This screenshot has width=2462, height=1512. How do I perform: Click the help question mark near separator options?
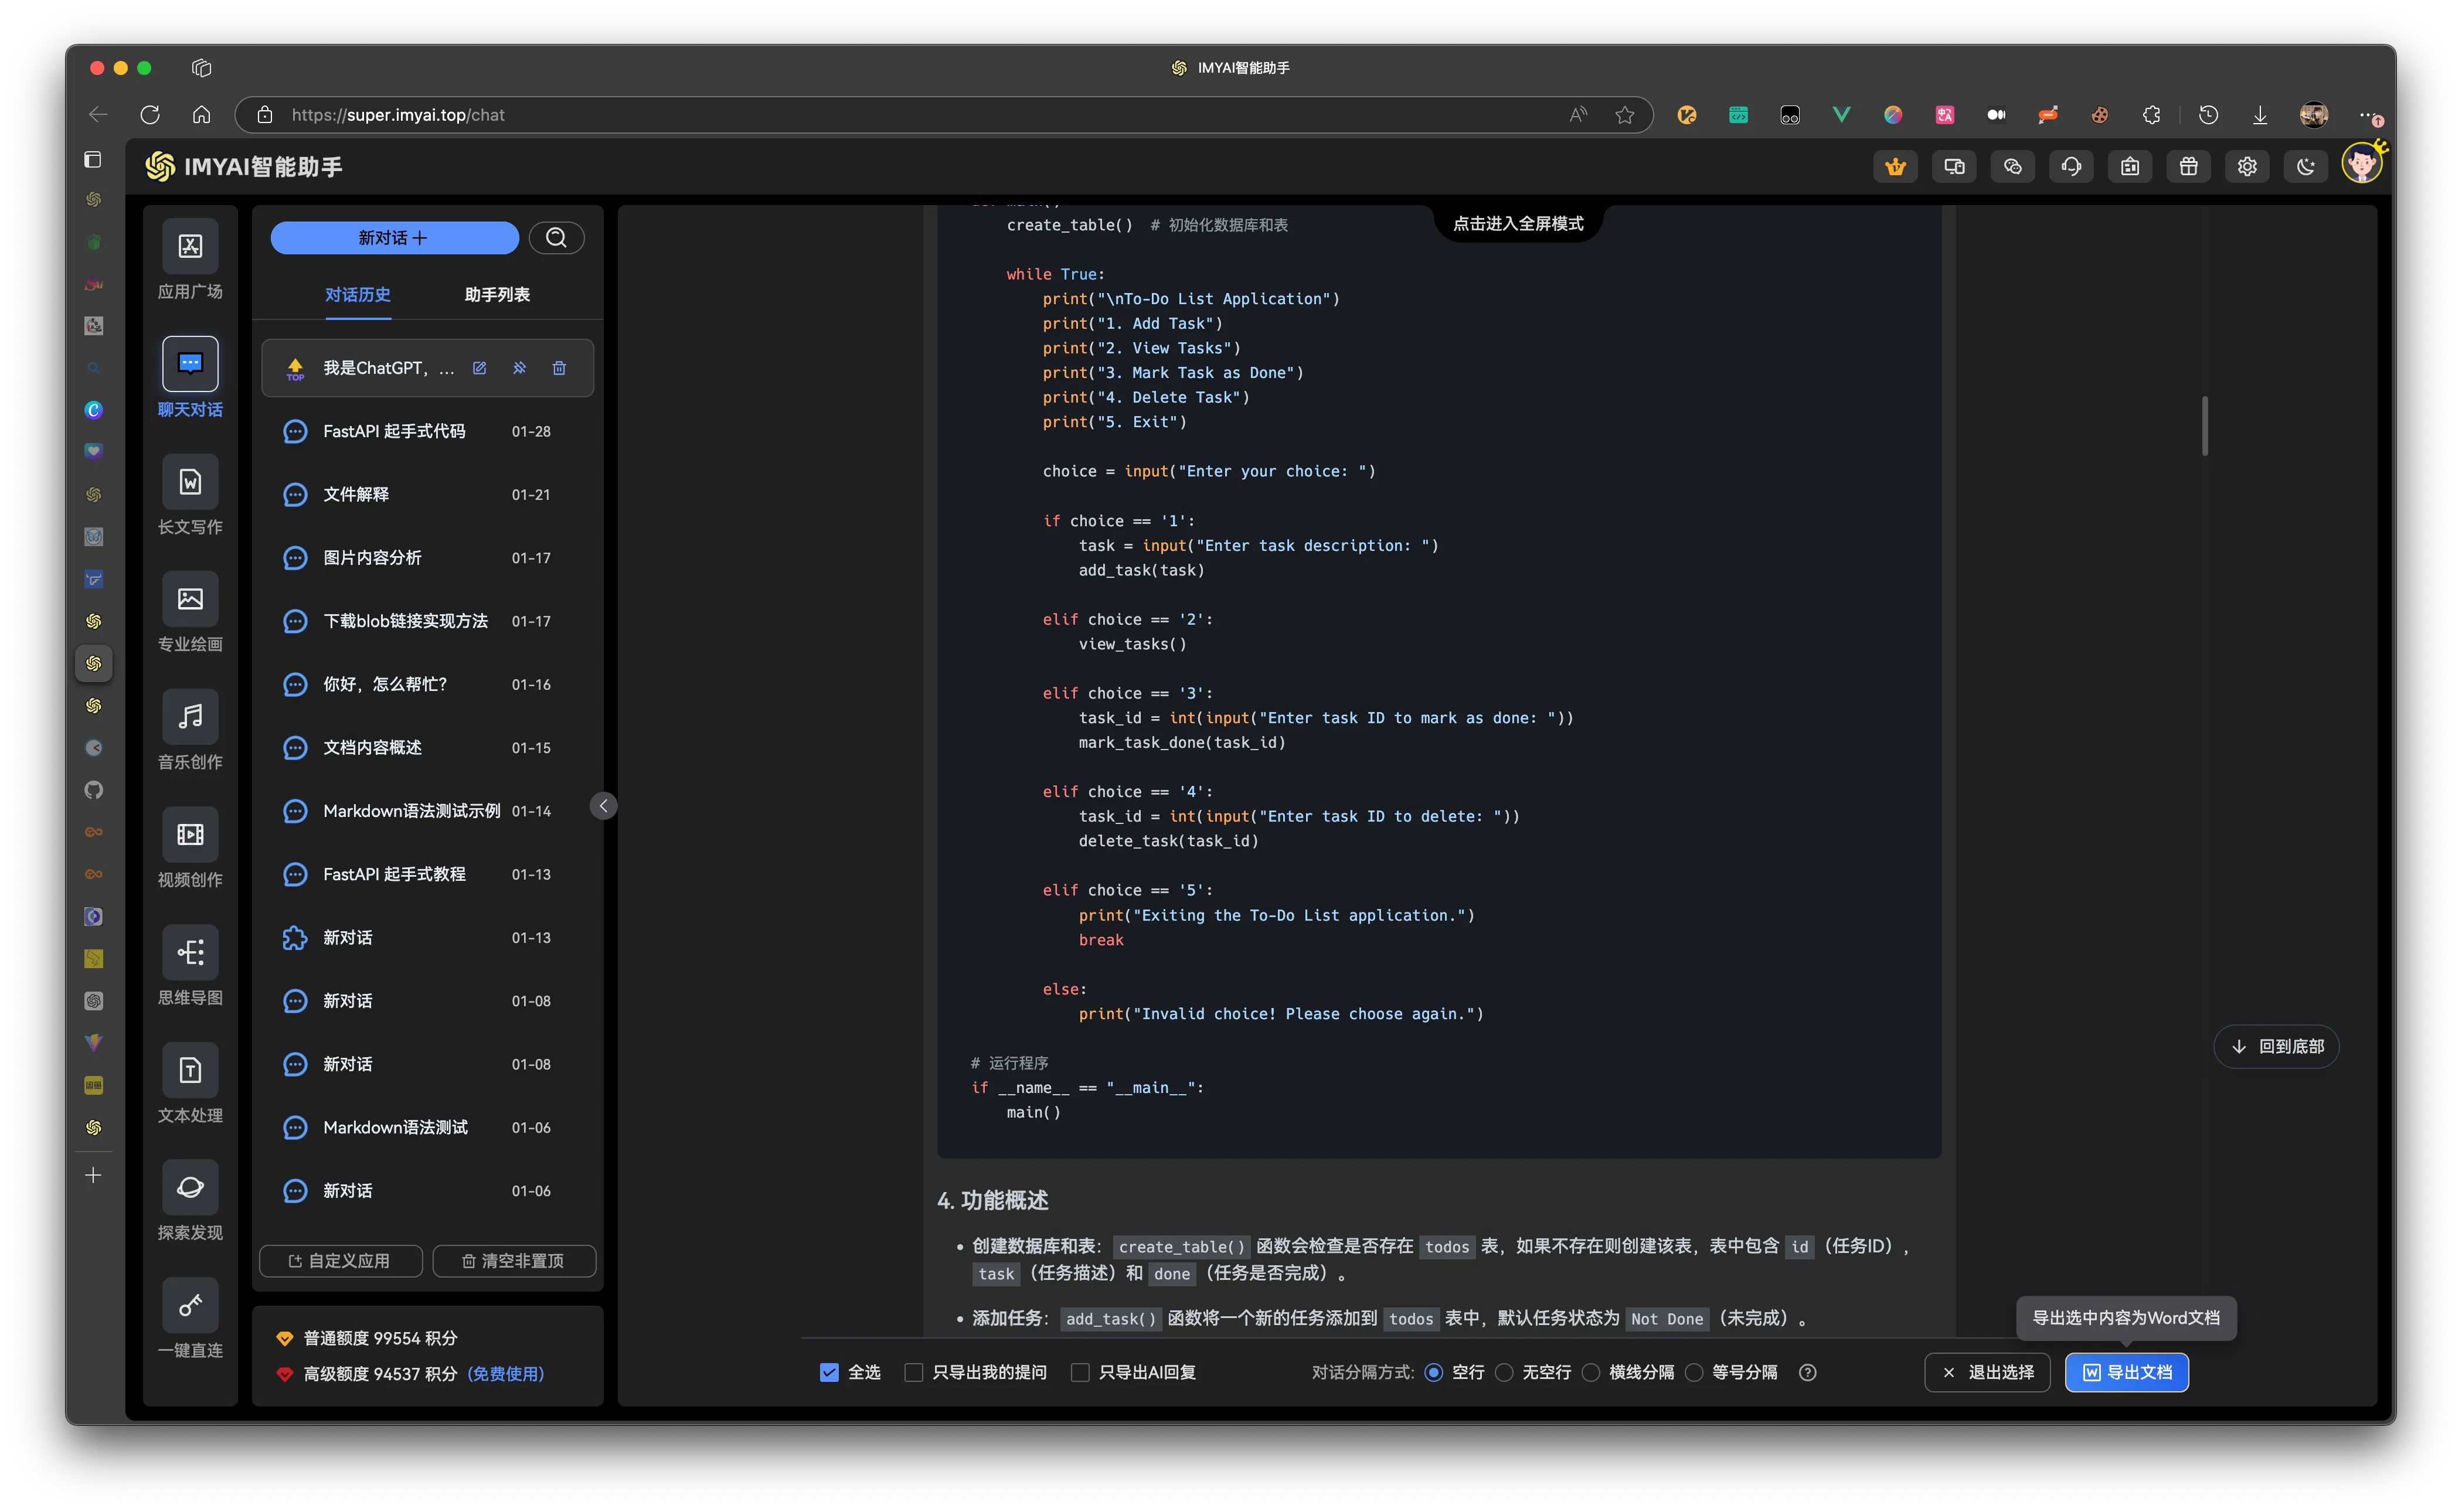(1807, 1372)
